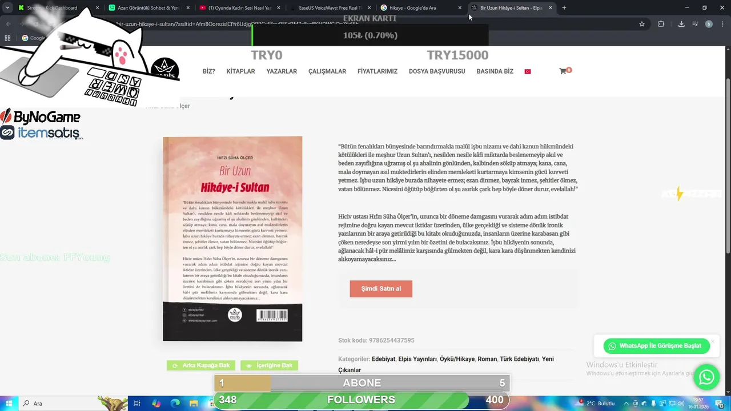
Task: Open the Windows Start menu
Action: (x=9, y=403)
